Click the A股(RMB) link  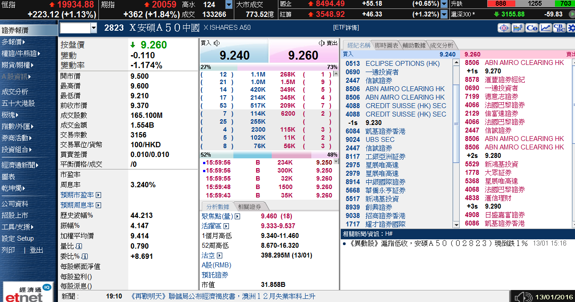coord(216,265)
